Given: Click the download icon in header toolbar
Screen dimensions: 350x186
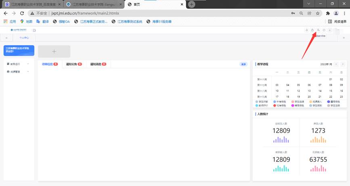Looking at the screenshot, I should [330, 30].
